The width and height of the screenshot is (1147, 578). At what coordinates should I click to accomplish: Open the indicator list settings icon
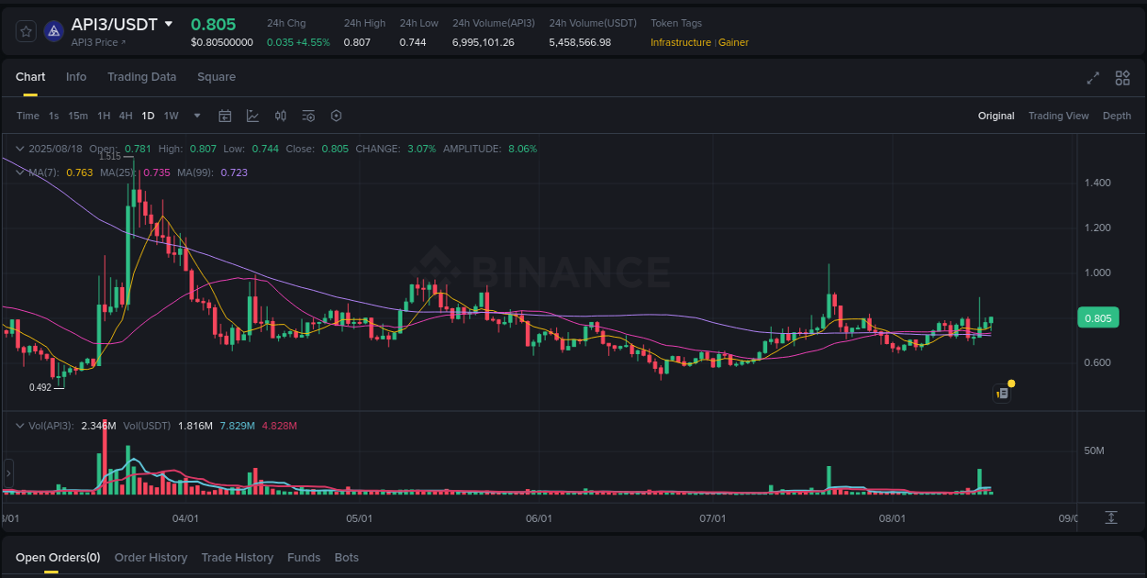[x=308, y=116]
